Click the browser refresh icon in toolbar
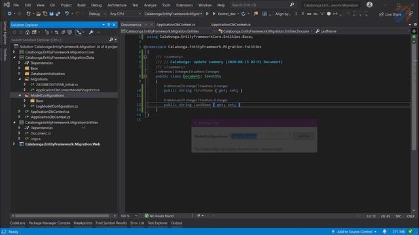419x235 pixels. point(244,14)
